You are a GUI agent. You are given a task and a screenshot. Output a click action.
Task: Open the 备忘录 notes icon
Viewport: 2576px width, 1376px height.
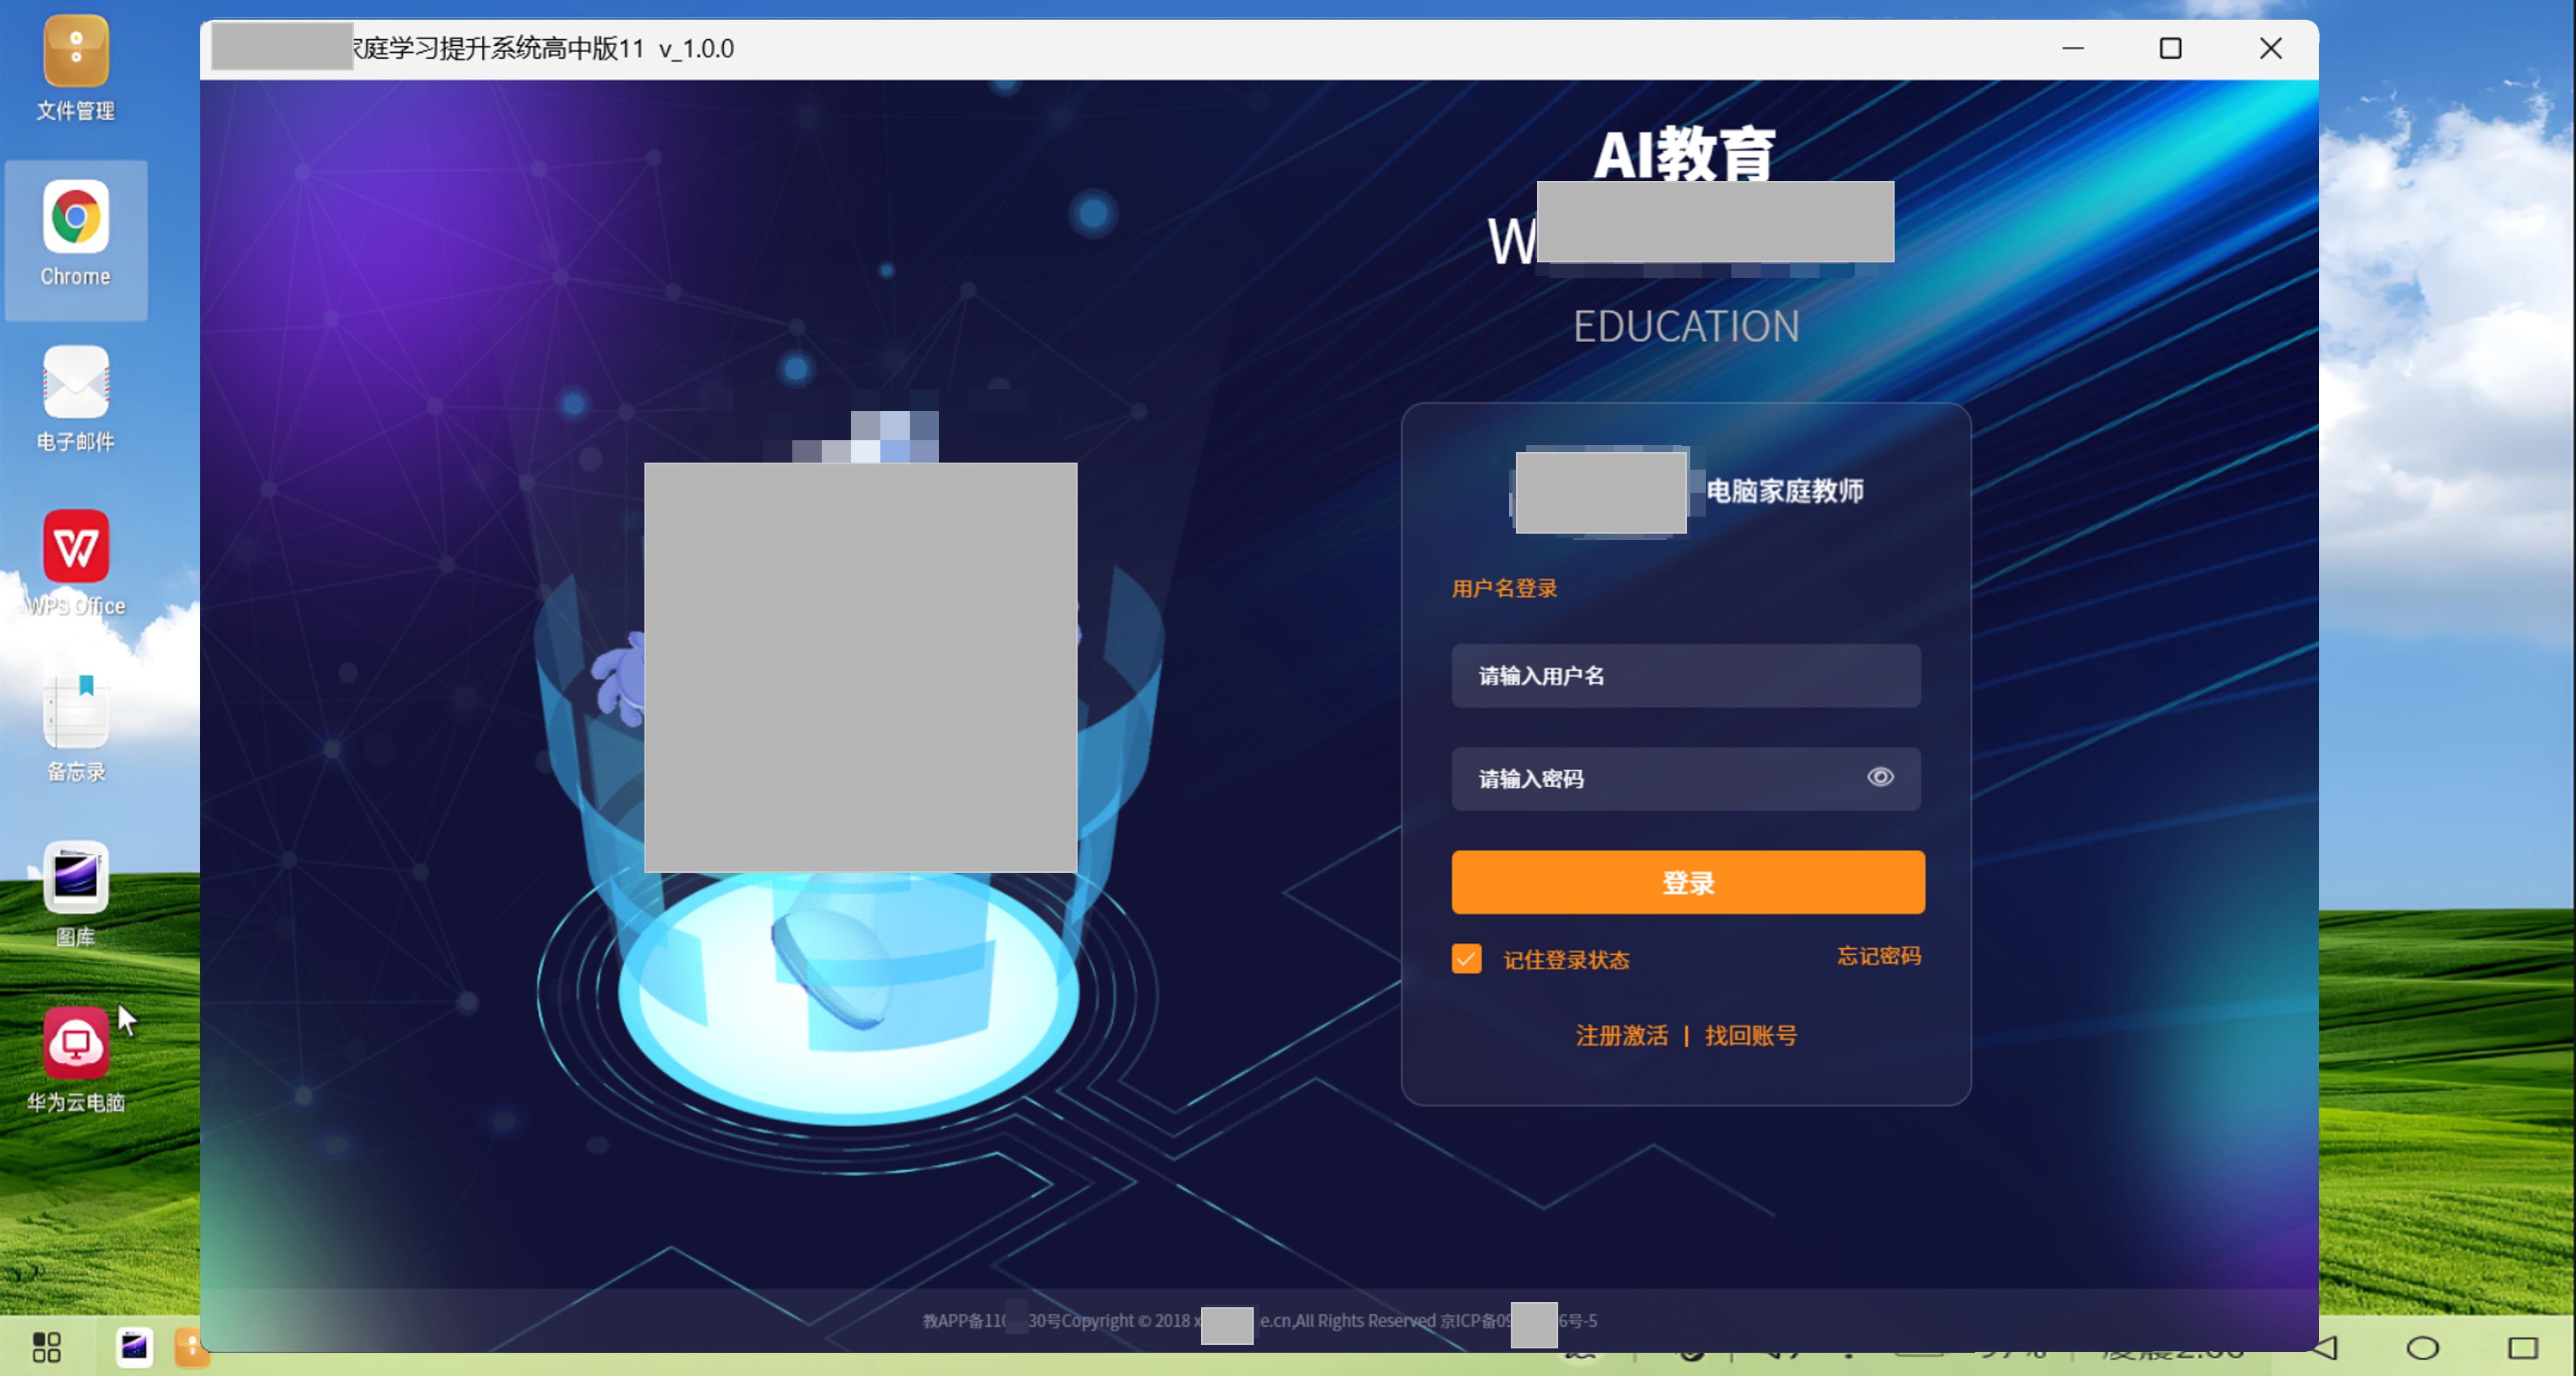(76, 712)
